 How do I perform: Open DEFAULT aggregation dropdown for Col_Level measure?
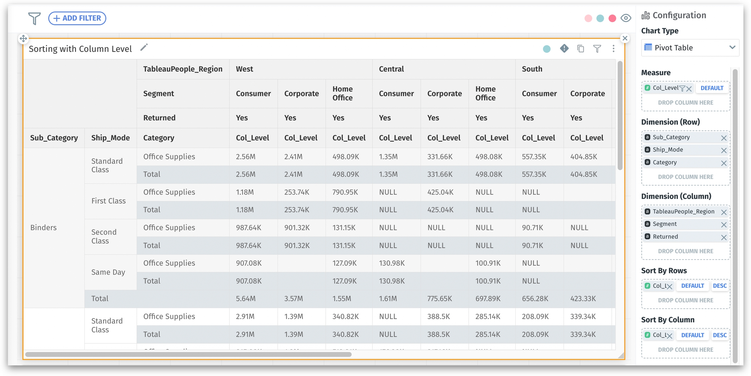(x=712, y=88)
